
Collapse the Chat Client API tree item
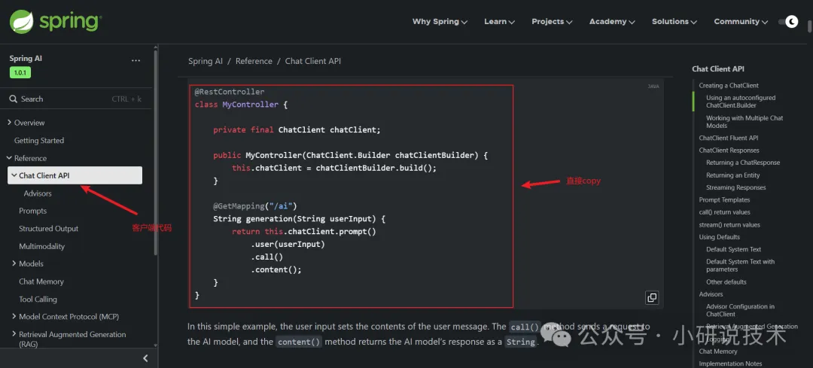click(x=14, y=175)
